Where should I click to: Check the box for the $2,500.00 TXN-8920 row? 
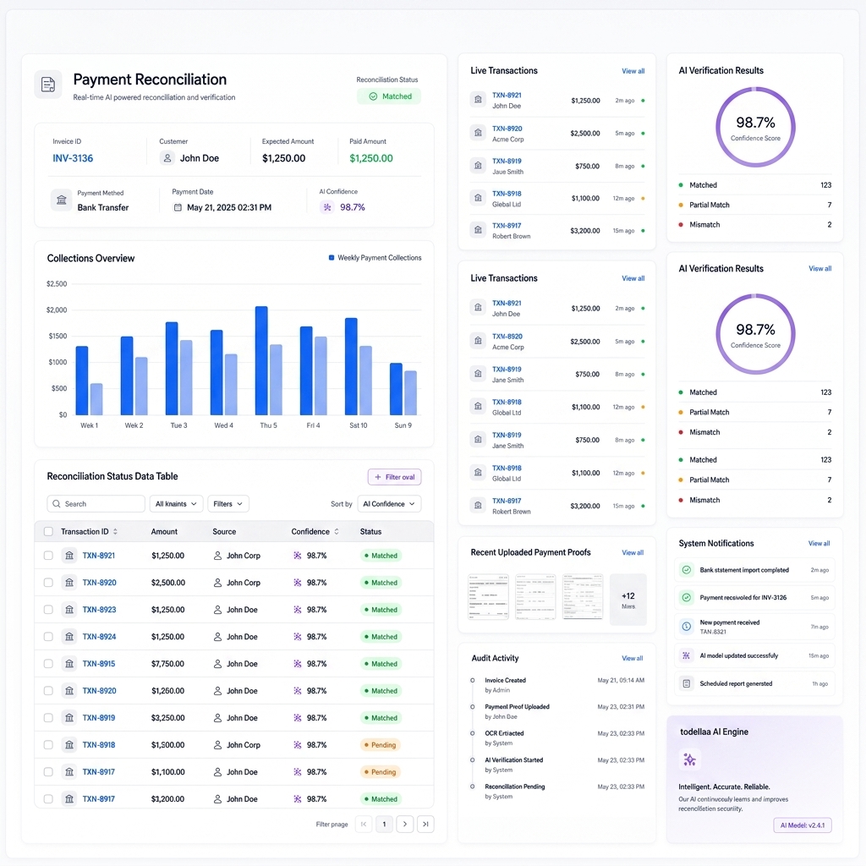[48, 583]
